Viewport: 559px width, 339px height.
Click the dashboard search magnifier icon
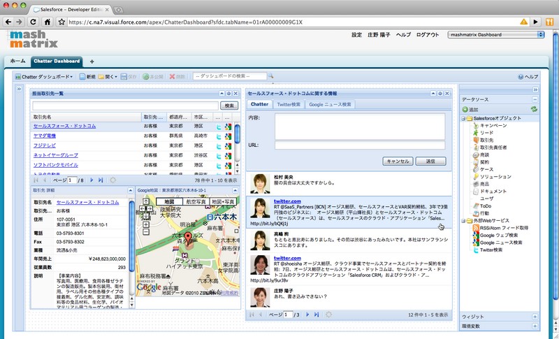click(271, 76)
